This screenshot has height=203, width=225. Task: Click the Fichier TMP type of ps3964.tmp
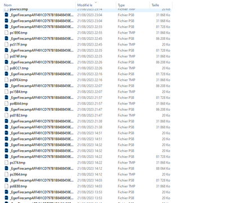coord(127,174)
